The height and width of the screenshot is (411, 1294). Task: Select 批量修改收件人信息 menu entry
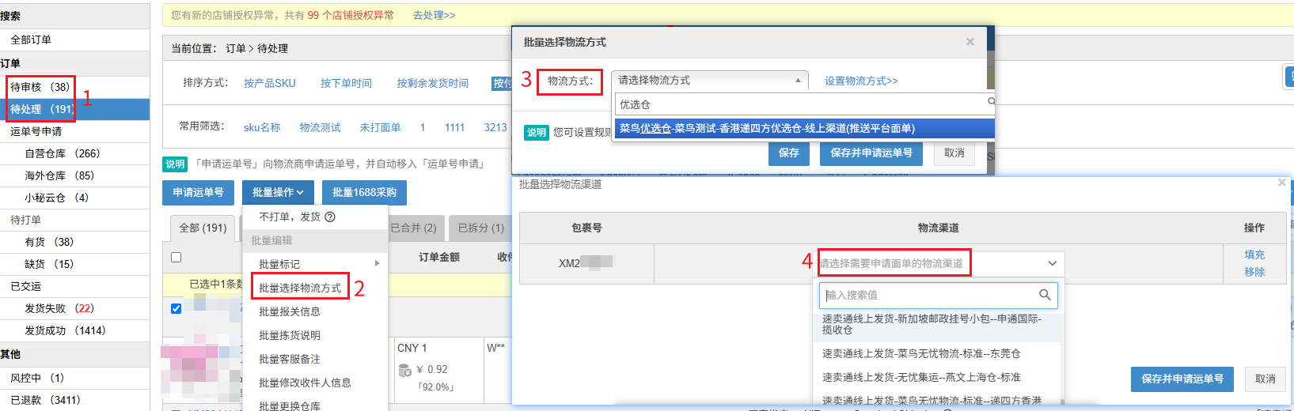point(305,383)
